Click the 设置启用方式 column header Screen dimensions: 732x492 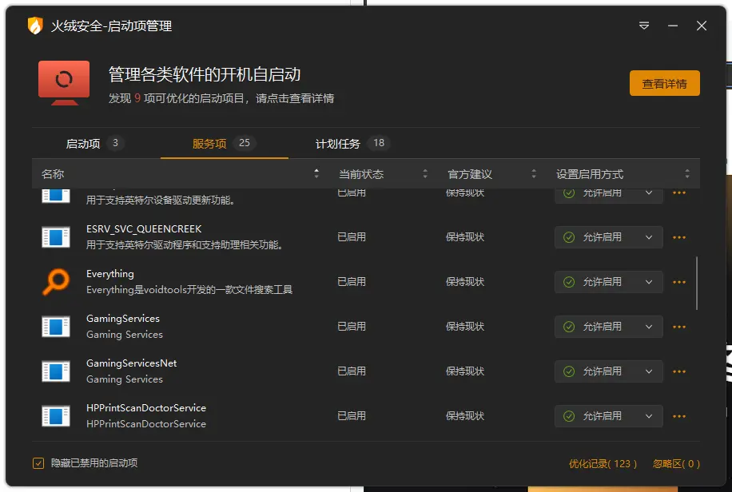click(x=590, y=174)
